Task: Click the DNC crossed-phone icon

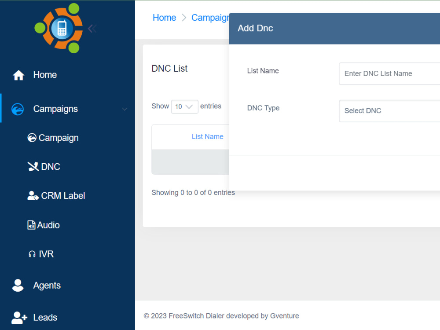Action: click(33, 167)
